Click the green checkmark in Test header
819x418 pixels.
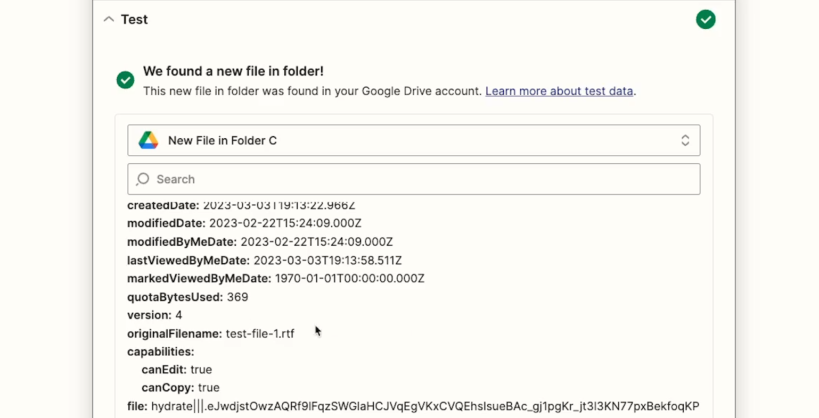(x=706, y=20)
